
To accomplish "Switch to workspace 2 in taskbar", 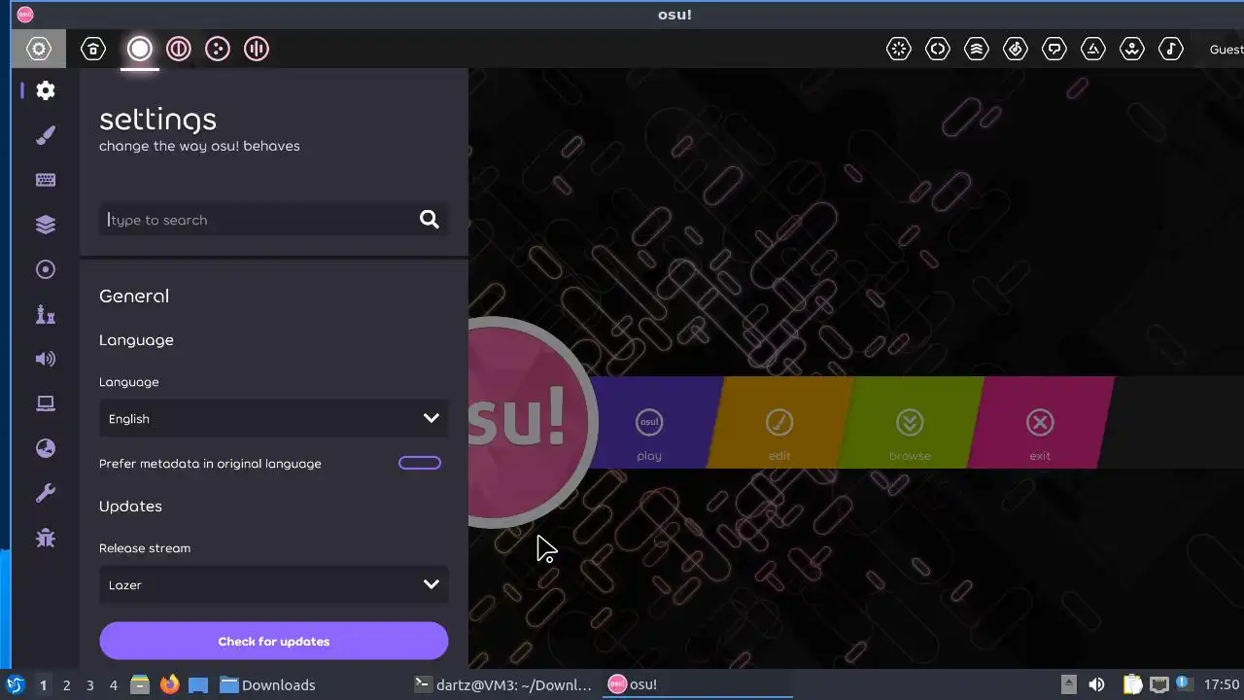I will pos(66,685).
